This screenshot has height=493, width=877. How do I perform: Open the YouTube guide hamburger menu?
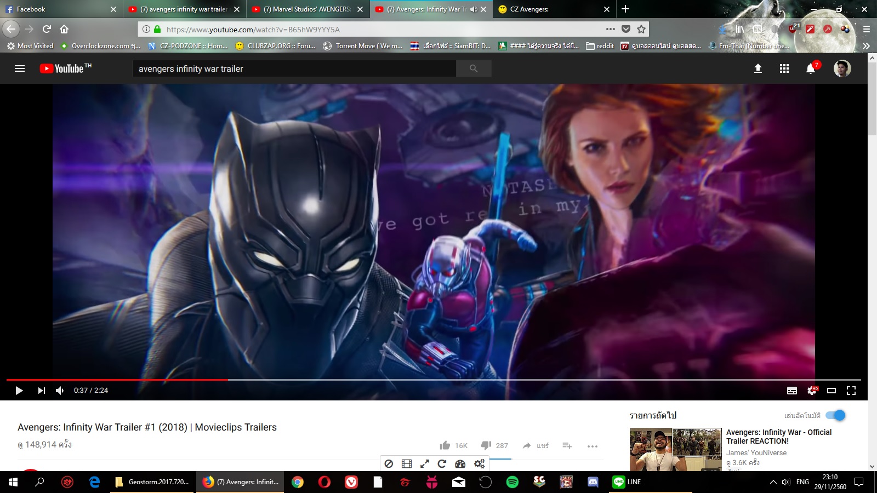click(20, 68)
